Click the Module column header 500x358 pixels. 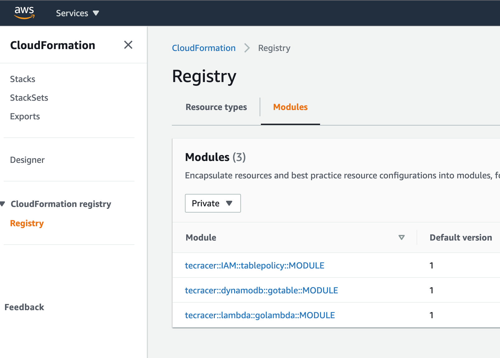tap(201, 237)
